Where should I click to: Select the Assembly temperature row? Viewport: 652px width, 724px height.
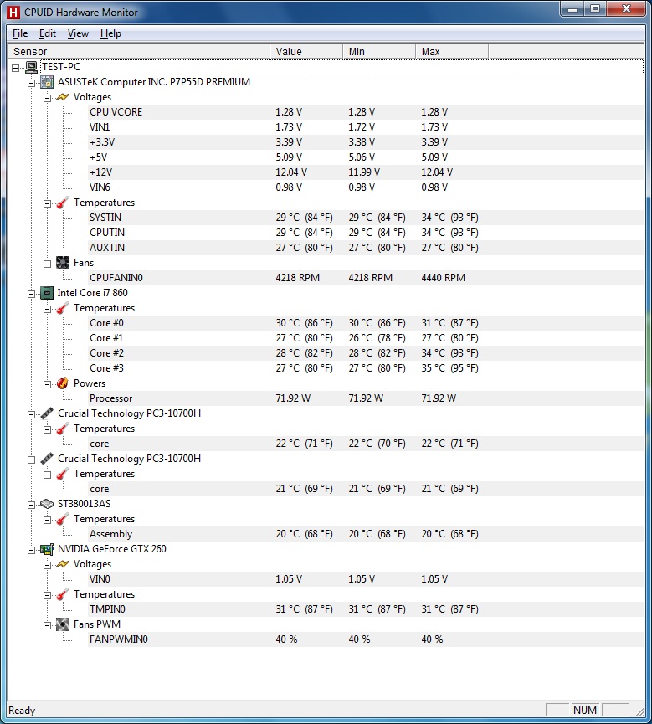[x=366, y=534]
